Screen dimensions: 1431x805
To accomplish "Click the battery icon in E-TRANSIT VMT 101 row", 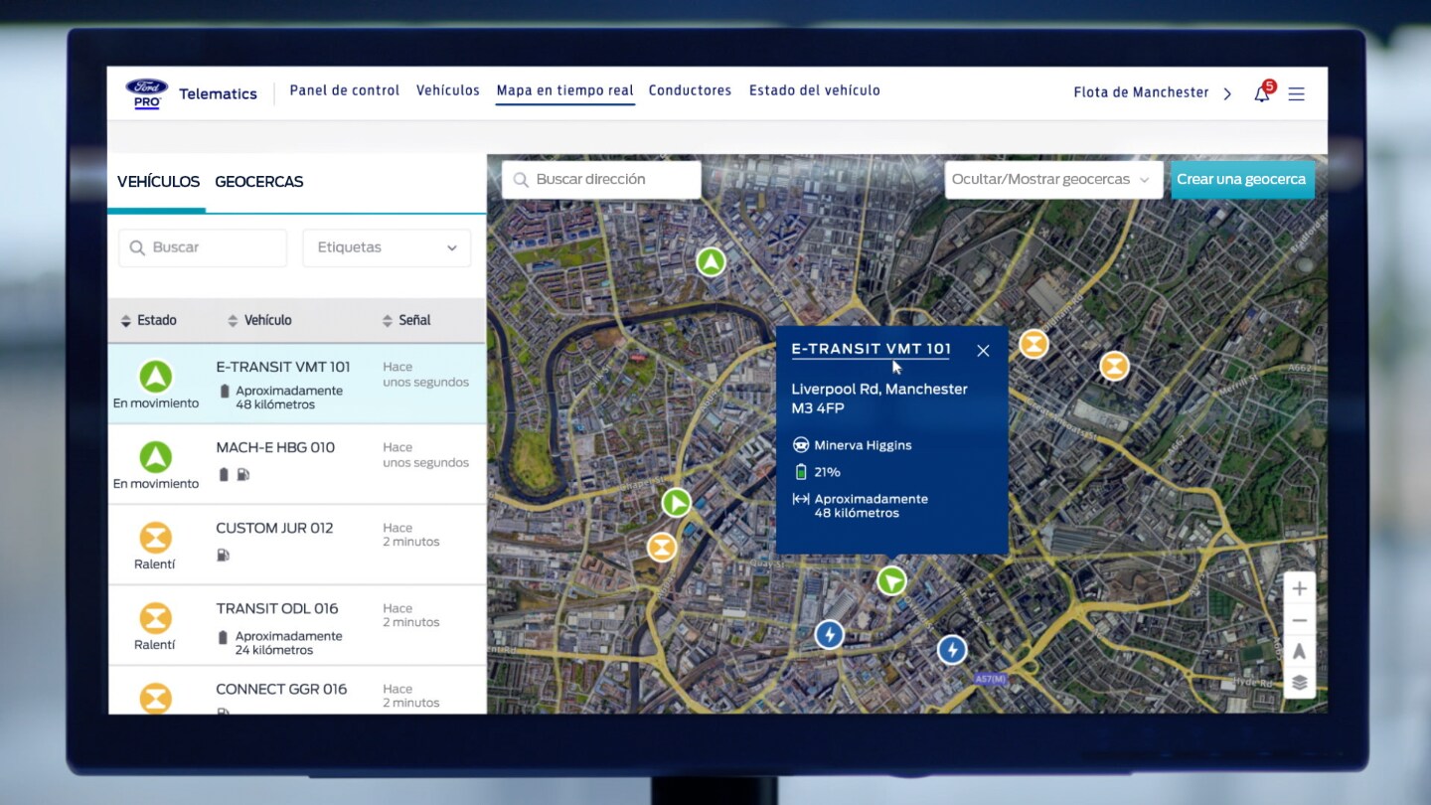I will pyautogui.click(x=224, y=391).
